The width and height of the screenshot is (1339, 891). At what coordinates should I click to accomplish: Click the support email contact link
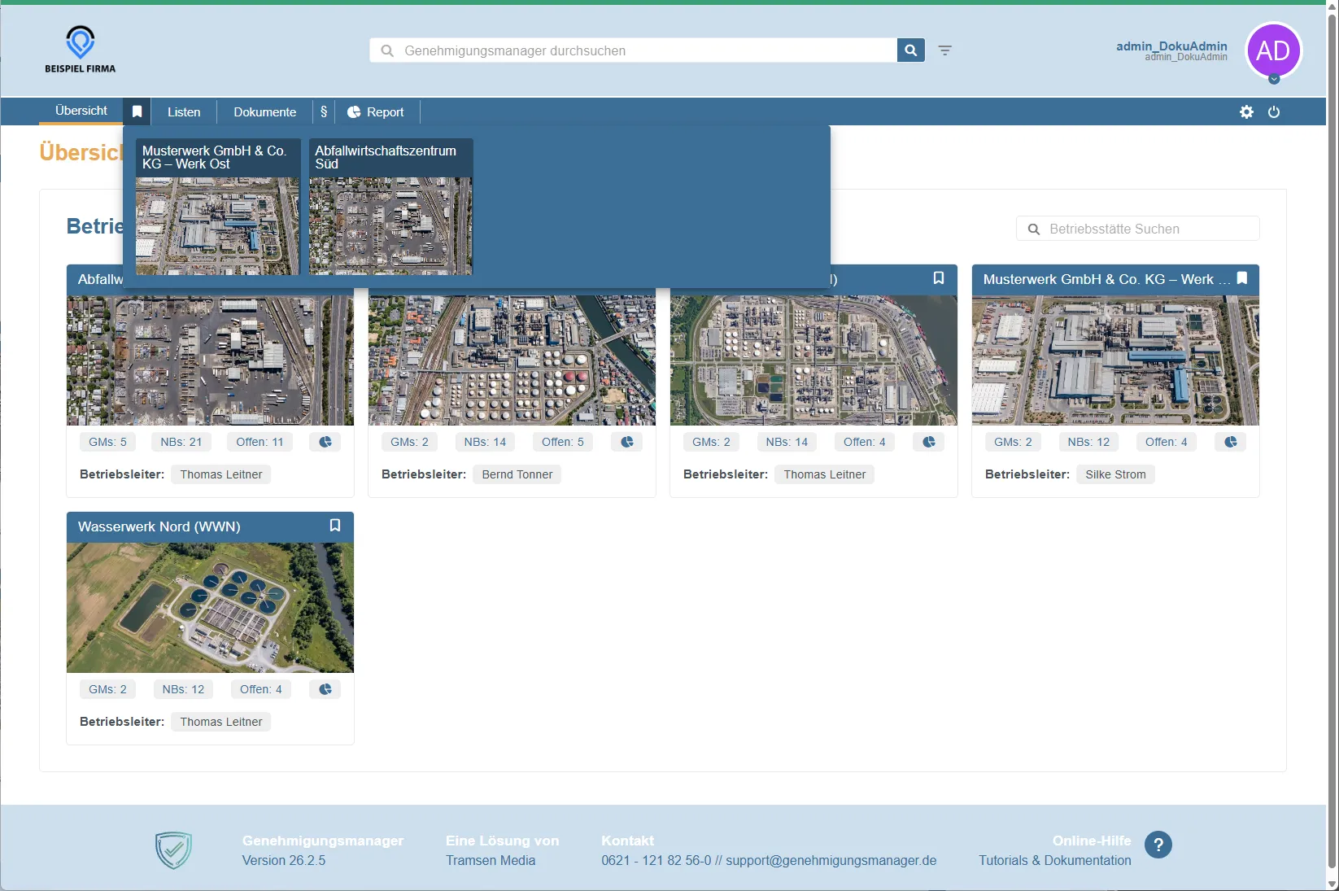(x=831, y=860)
